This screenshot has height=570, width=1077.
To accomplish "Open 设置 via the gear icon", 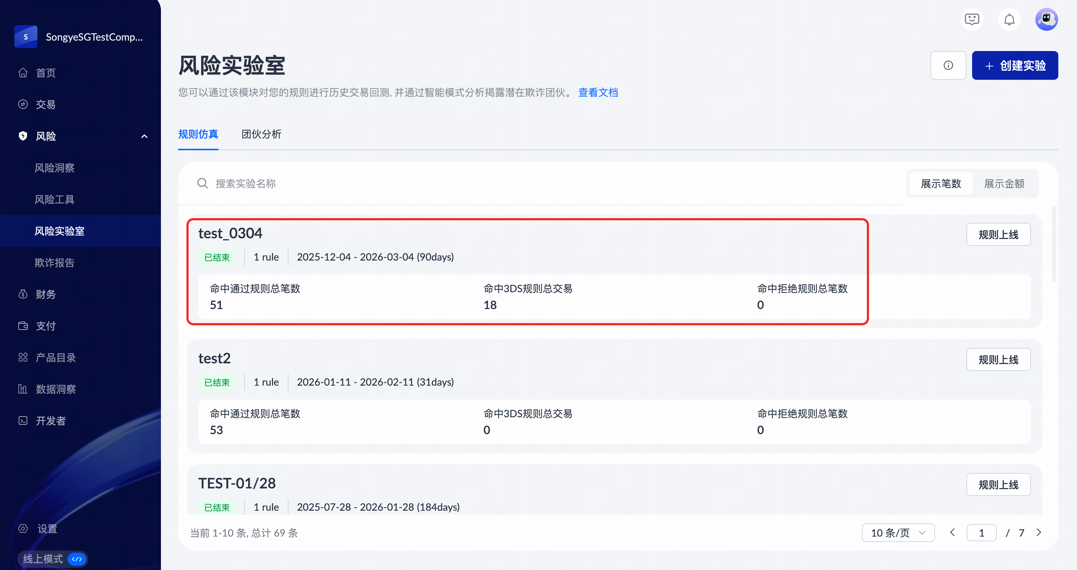I will [23, 529].
